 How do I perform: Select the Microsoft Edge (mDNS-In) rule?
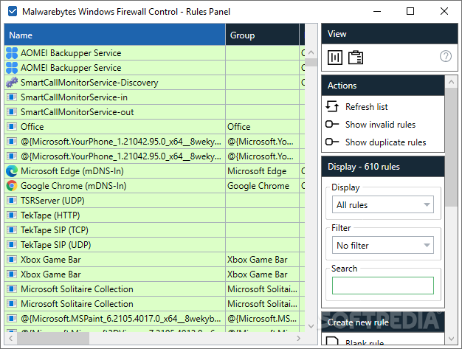pyautogui.click(x=72, y=171)
